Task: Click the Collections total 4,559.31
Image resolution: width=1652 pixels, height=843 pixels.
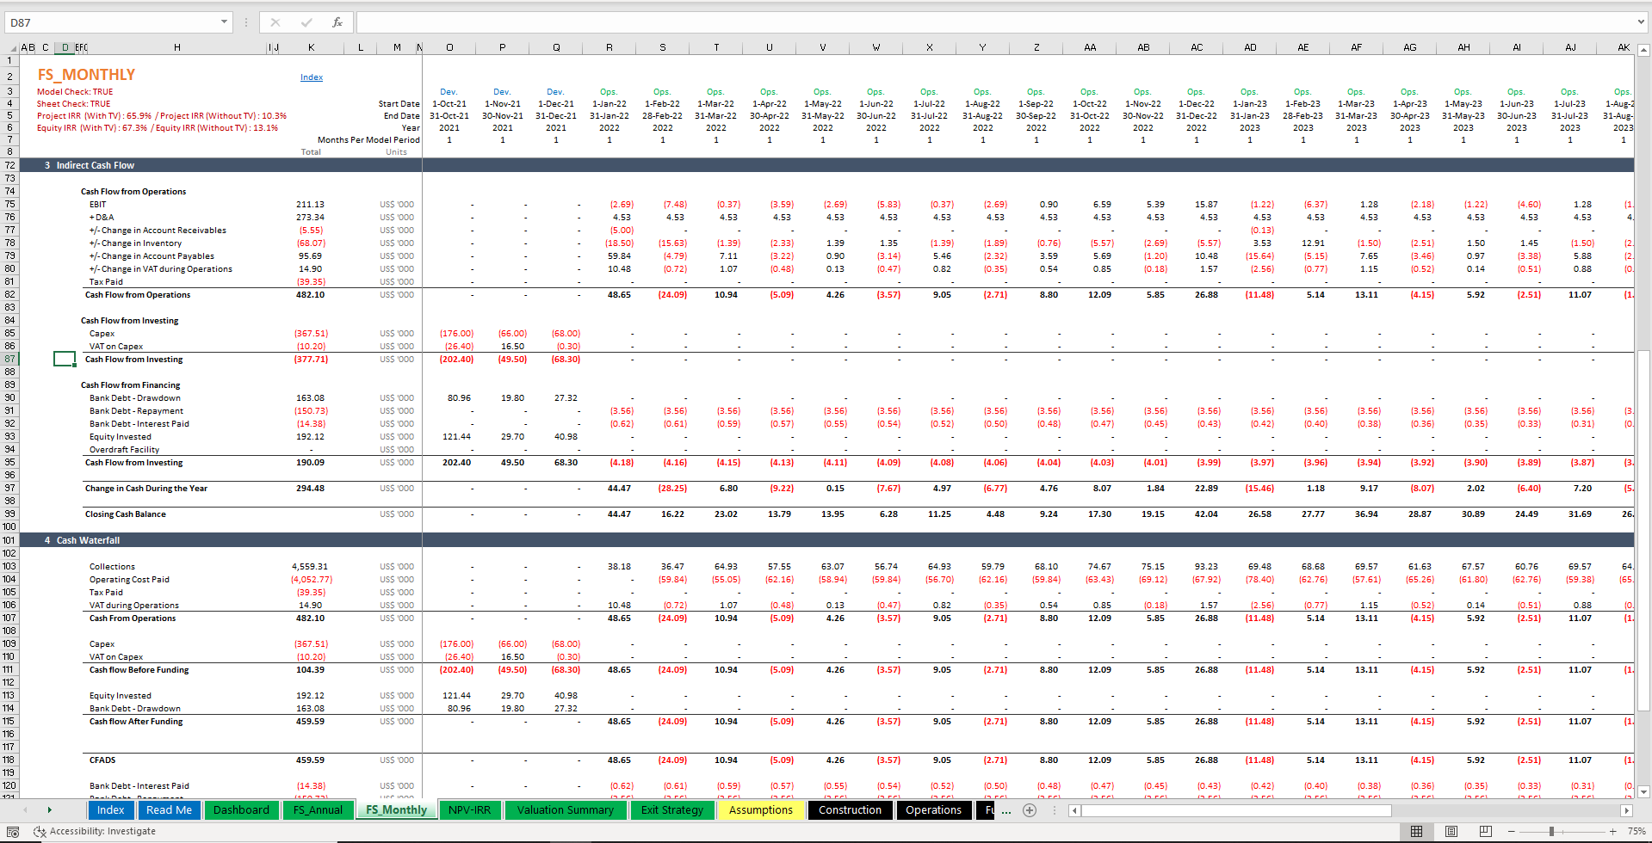Action: click(x=310, y=567)
